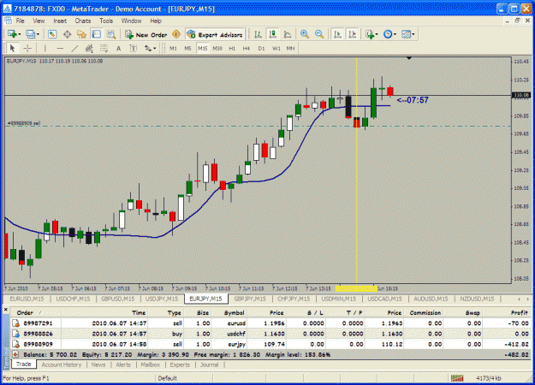Viewport: 535px width, 385px height.
Task: Draw a vertical line tool
Action: 45,49
